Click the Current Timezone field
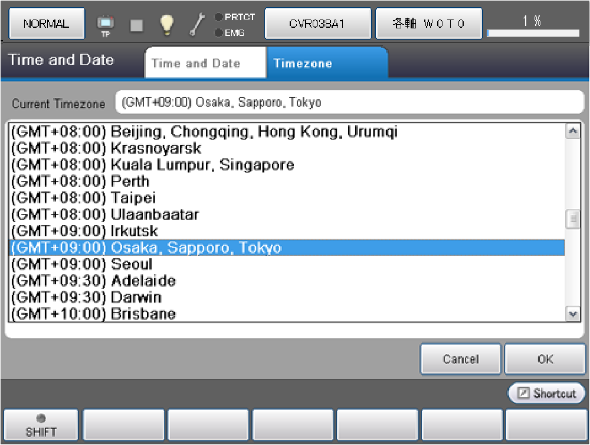Viewport: 590px width, 445px height. point(349,102)
